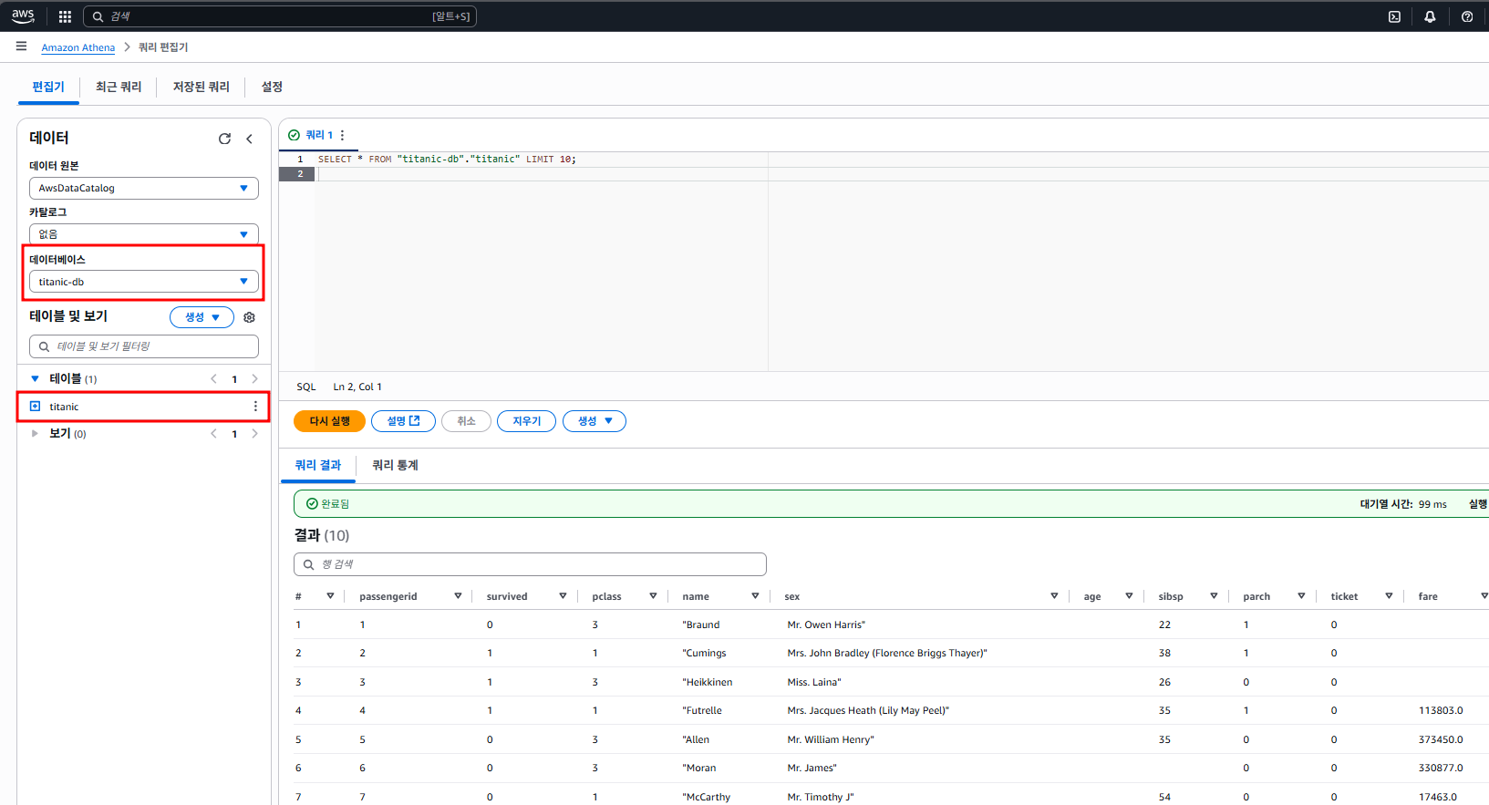Open the titanic table actions menu

tap(255, 407)
